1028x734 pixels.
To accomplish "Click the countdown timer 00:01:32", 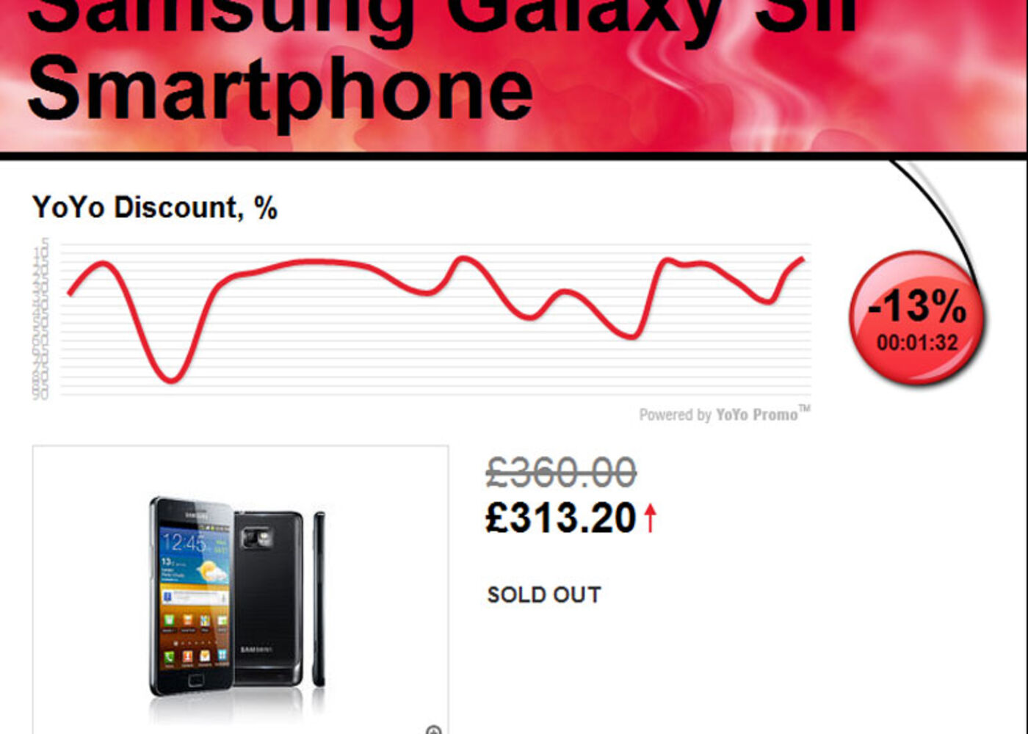I will pyautogui.click(x=918, y=343).
